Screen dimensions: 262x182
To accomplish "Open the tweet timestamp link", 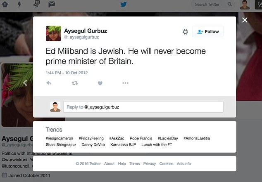I will (66, 73).
